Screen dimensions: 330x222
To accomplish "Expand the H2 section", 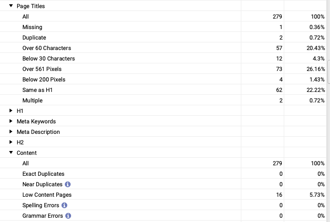I will click(x=11, y=142).
